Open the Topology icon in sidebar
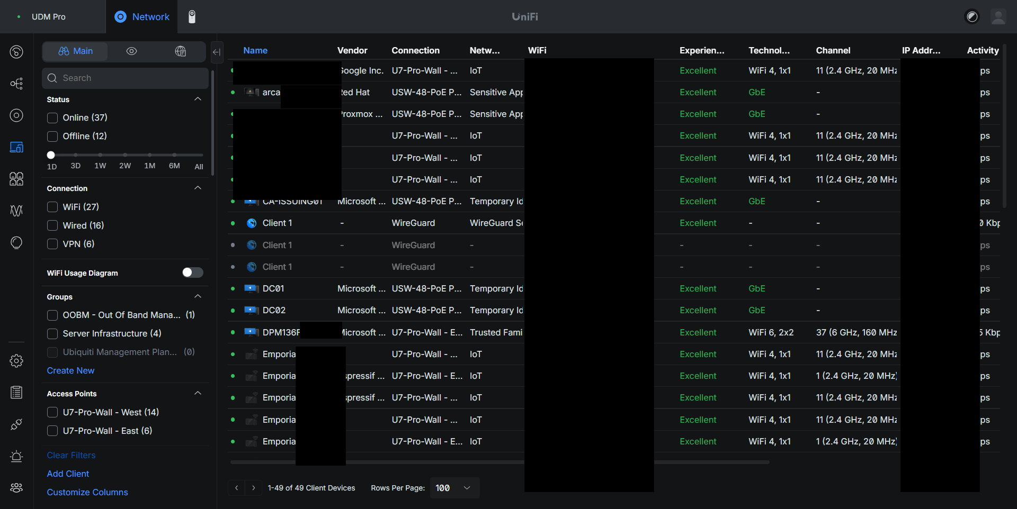Viewport: 1017px width, 509px height. pos(16,84)
